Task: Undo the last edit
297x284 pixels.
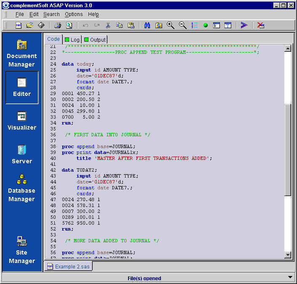Action: (86, 25)
